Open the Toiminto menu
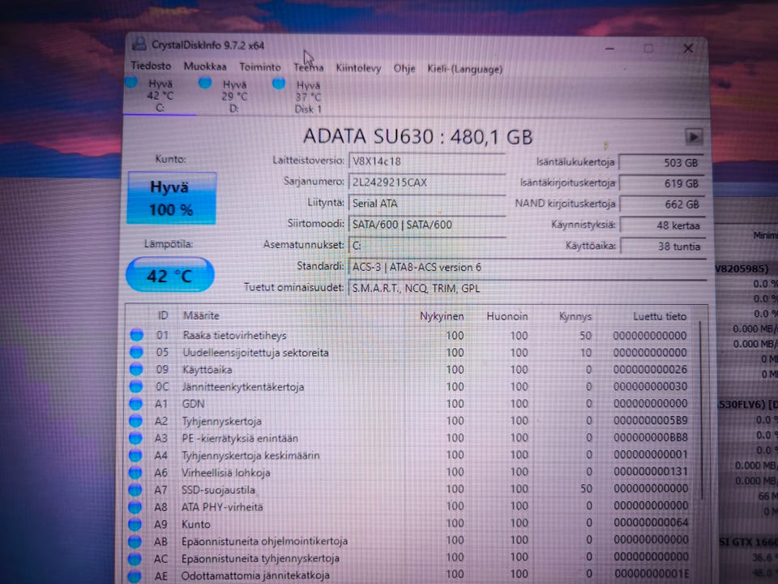 point(260,67)
